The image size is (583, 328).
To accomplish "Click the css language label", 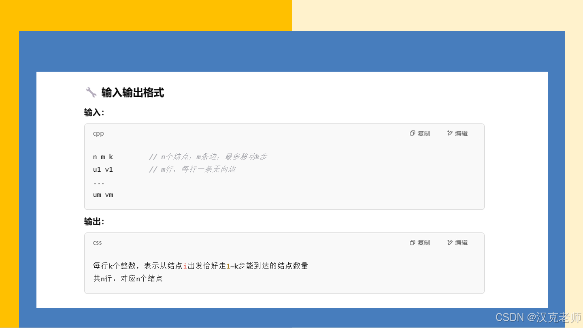I will [x=98, y=243].
